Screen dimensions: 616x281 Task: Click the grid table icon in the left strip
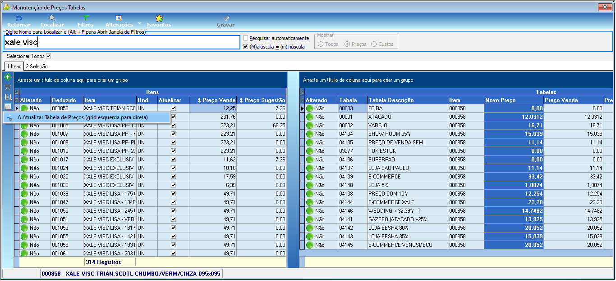point(8,107)
